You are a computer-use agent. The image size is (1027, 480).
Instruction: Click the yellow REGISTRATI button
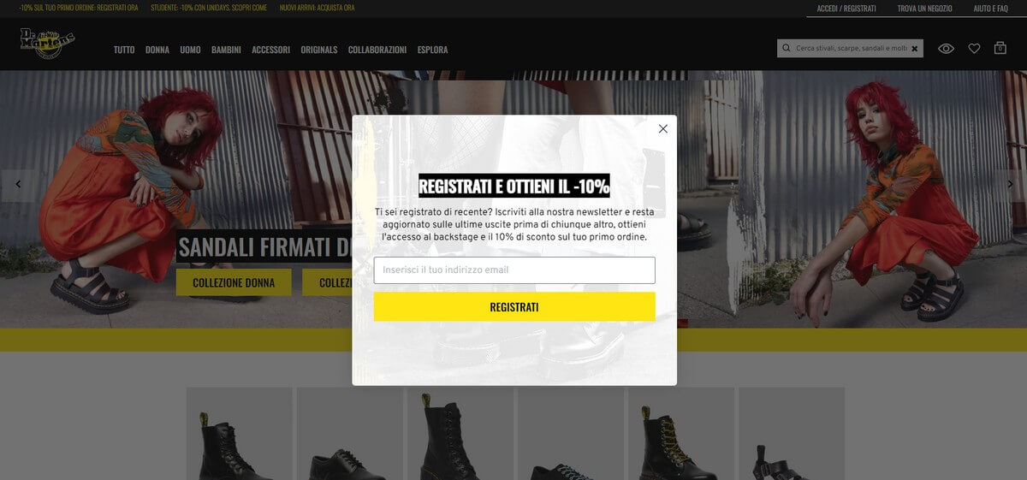click(514, 306)
